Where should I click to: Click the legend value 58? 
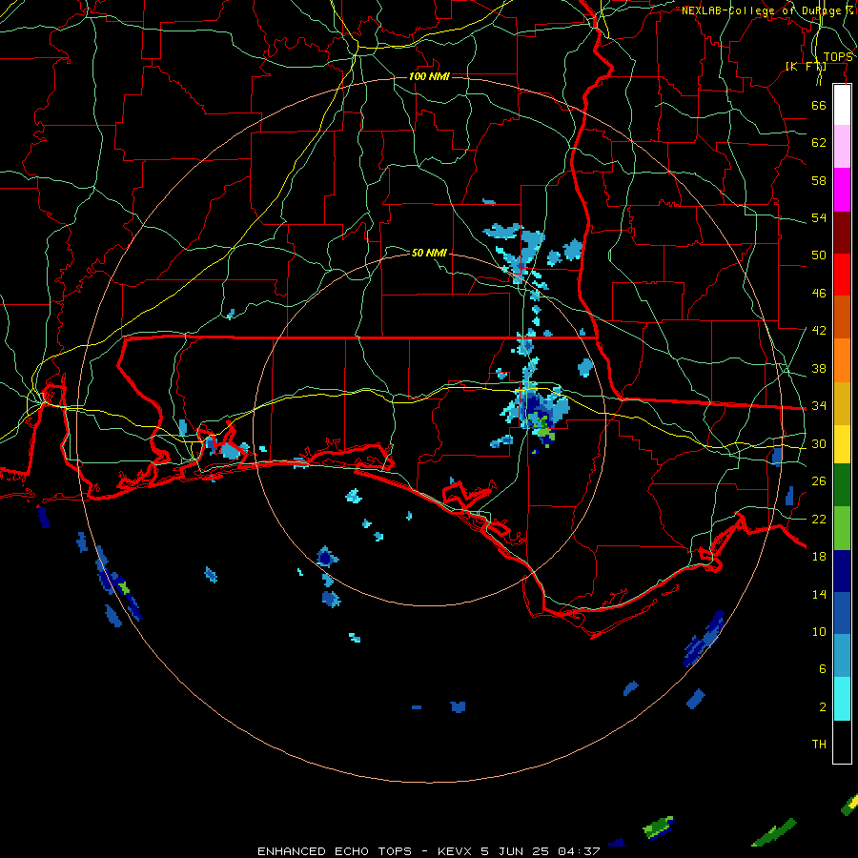(819, 180)
